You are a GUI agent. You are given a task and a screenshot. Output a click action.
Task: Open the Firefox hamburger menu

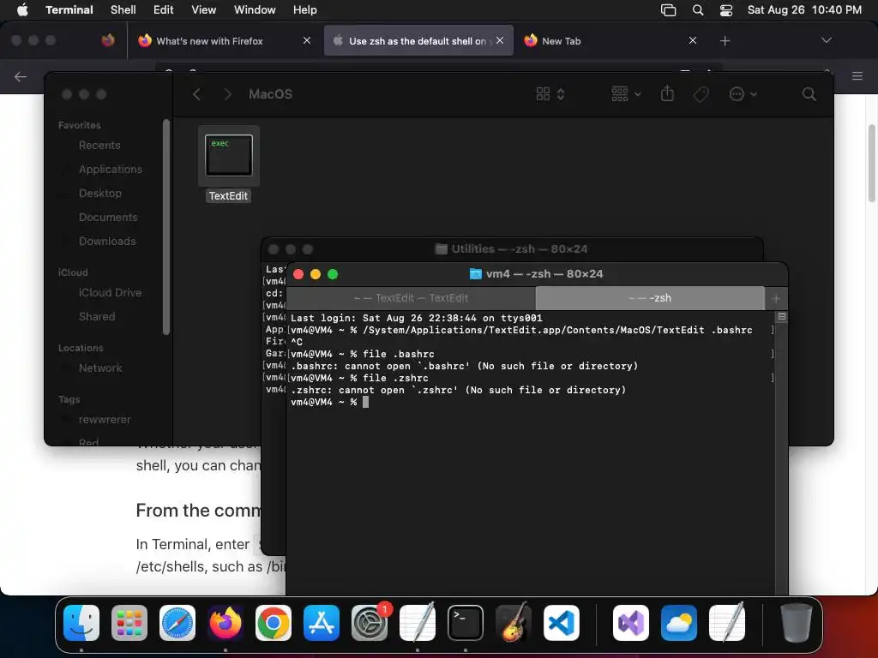pyautogui.click(x=857, y=75)
